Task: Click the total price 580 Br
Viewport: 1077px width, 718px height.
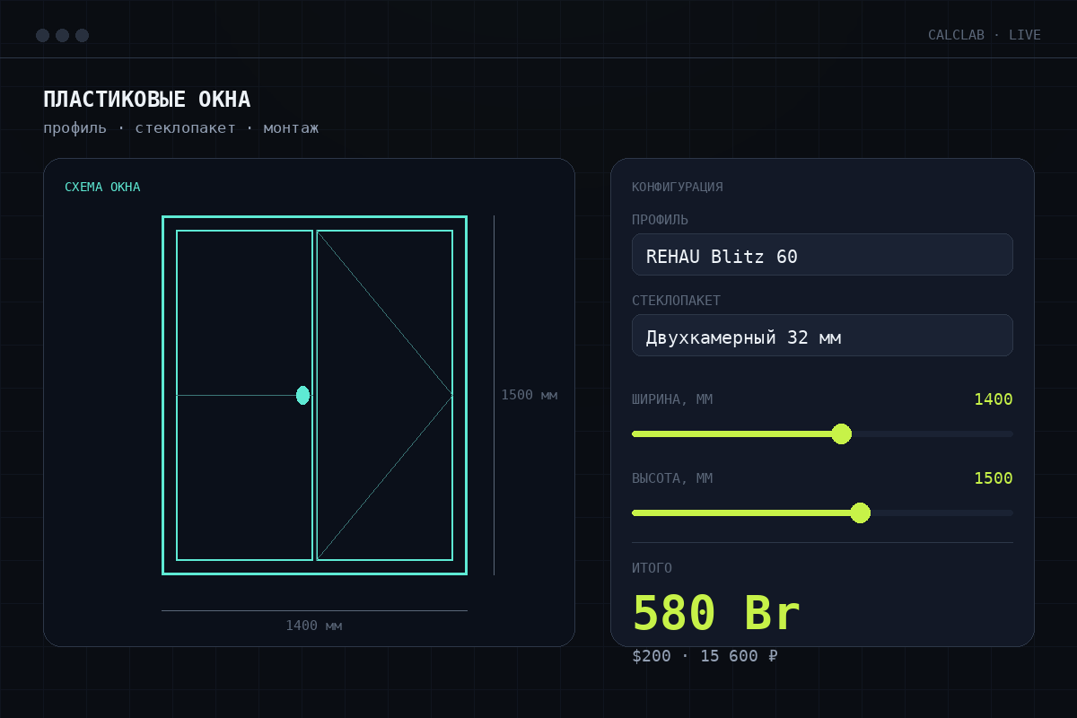Action: click(716, 614)
